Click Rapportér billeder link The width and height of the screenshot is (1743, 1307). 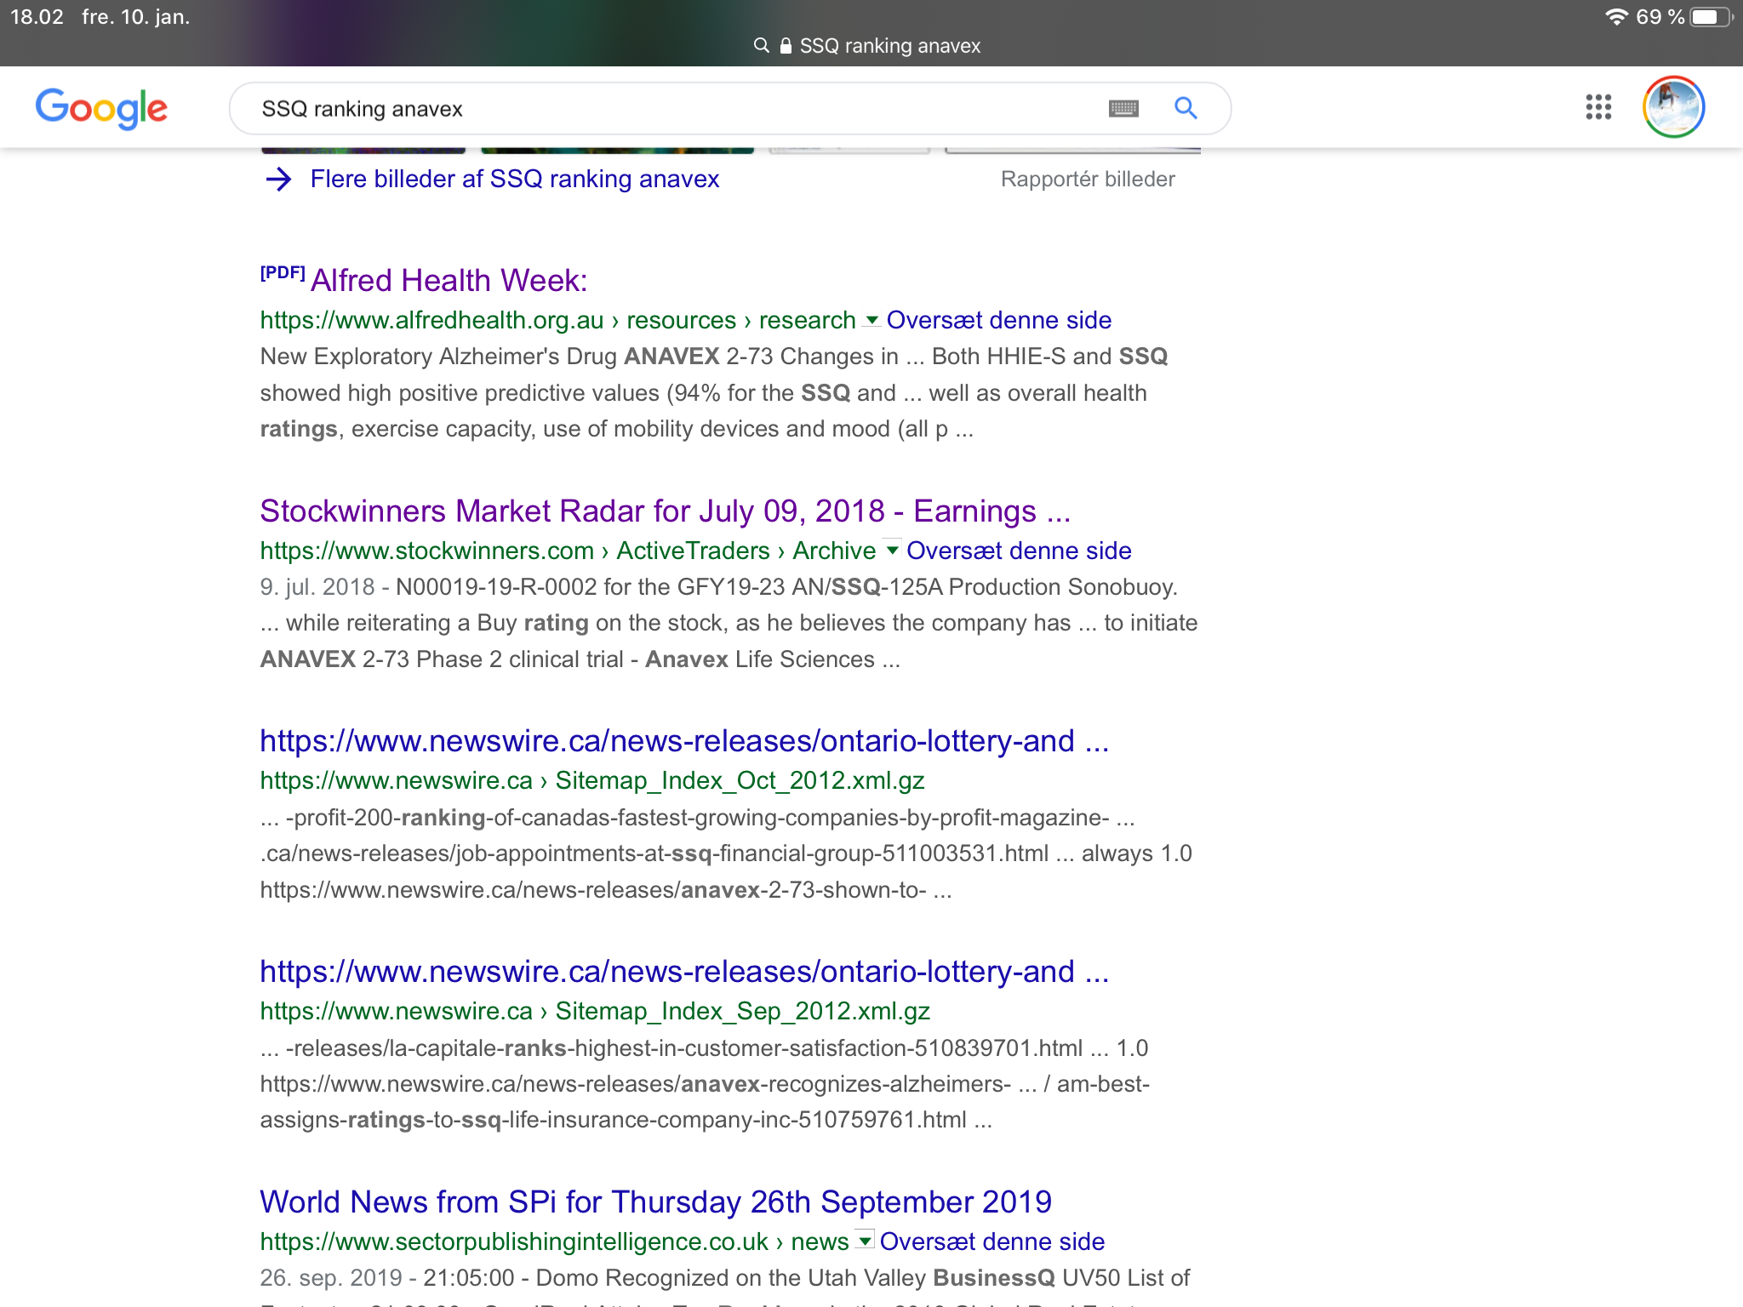(x=1087, y=180)
